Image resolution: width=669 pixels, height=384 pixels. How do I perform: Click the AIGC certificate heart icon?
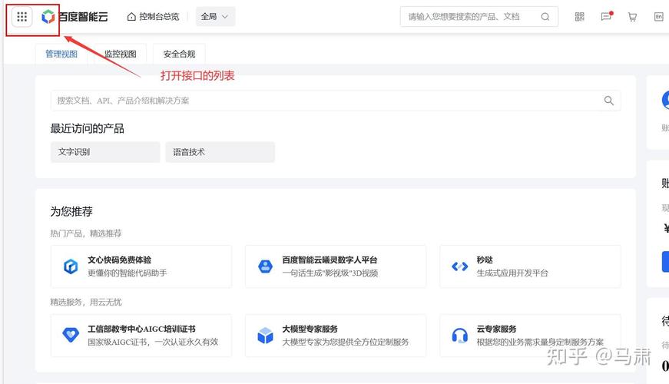(x=71, y=335)
